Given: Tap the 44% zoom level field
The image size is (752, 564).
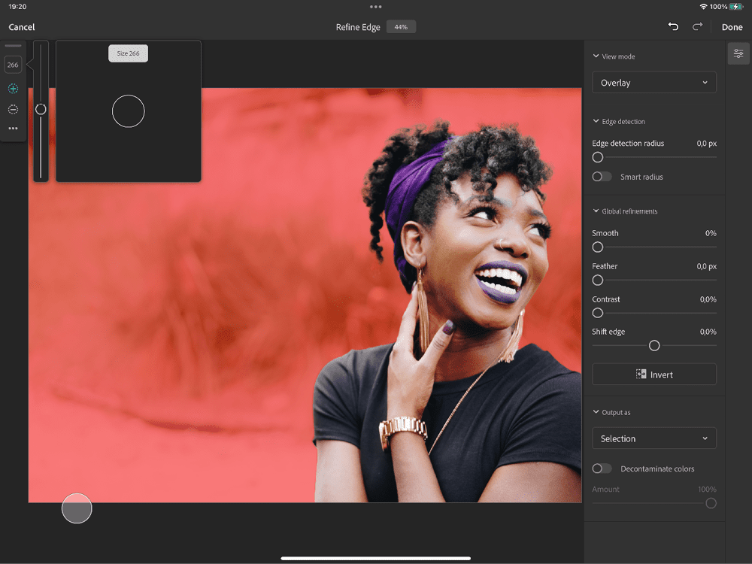Looking at the screenshot, I should [x=401, y=27].
